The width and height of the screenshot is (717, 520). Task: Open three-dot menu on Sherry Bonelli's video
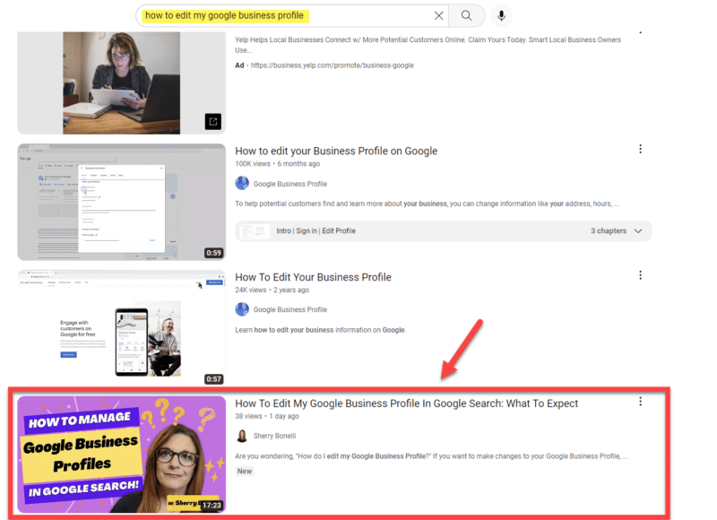[641, 401]
